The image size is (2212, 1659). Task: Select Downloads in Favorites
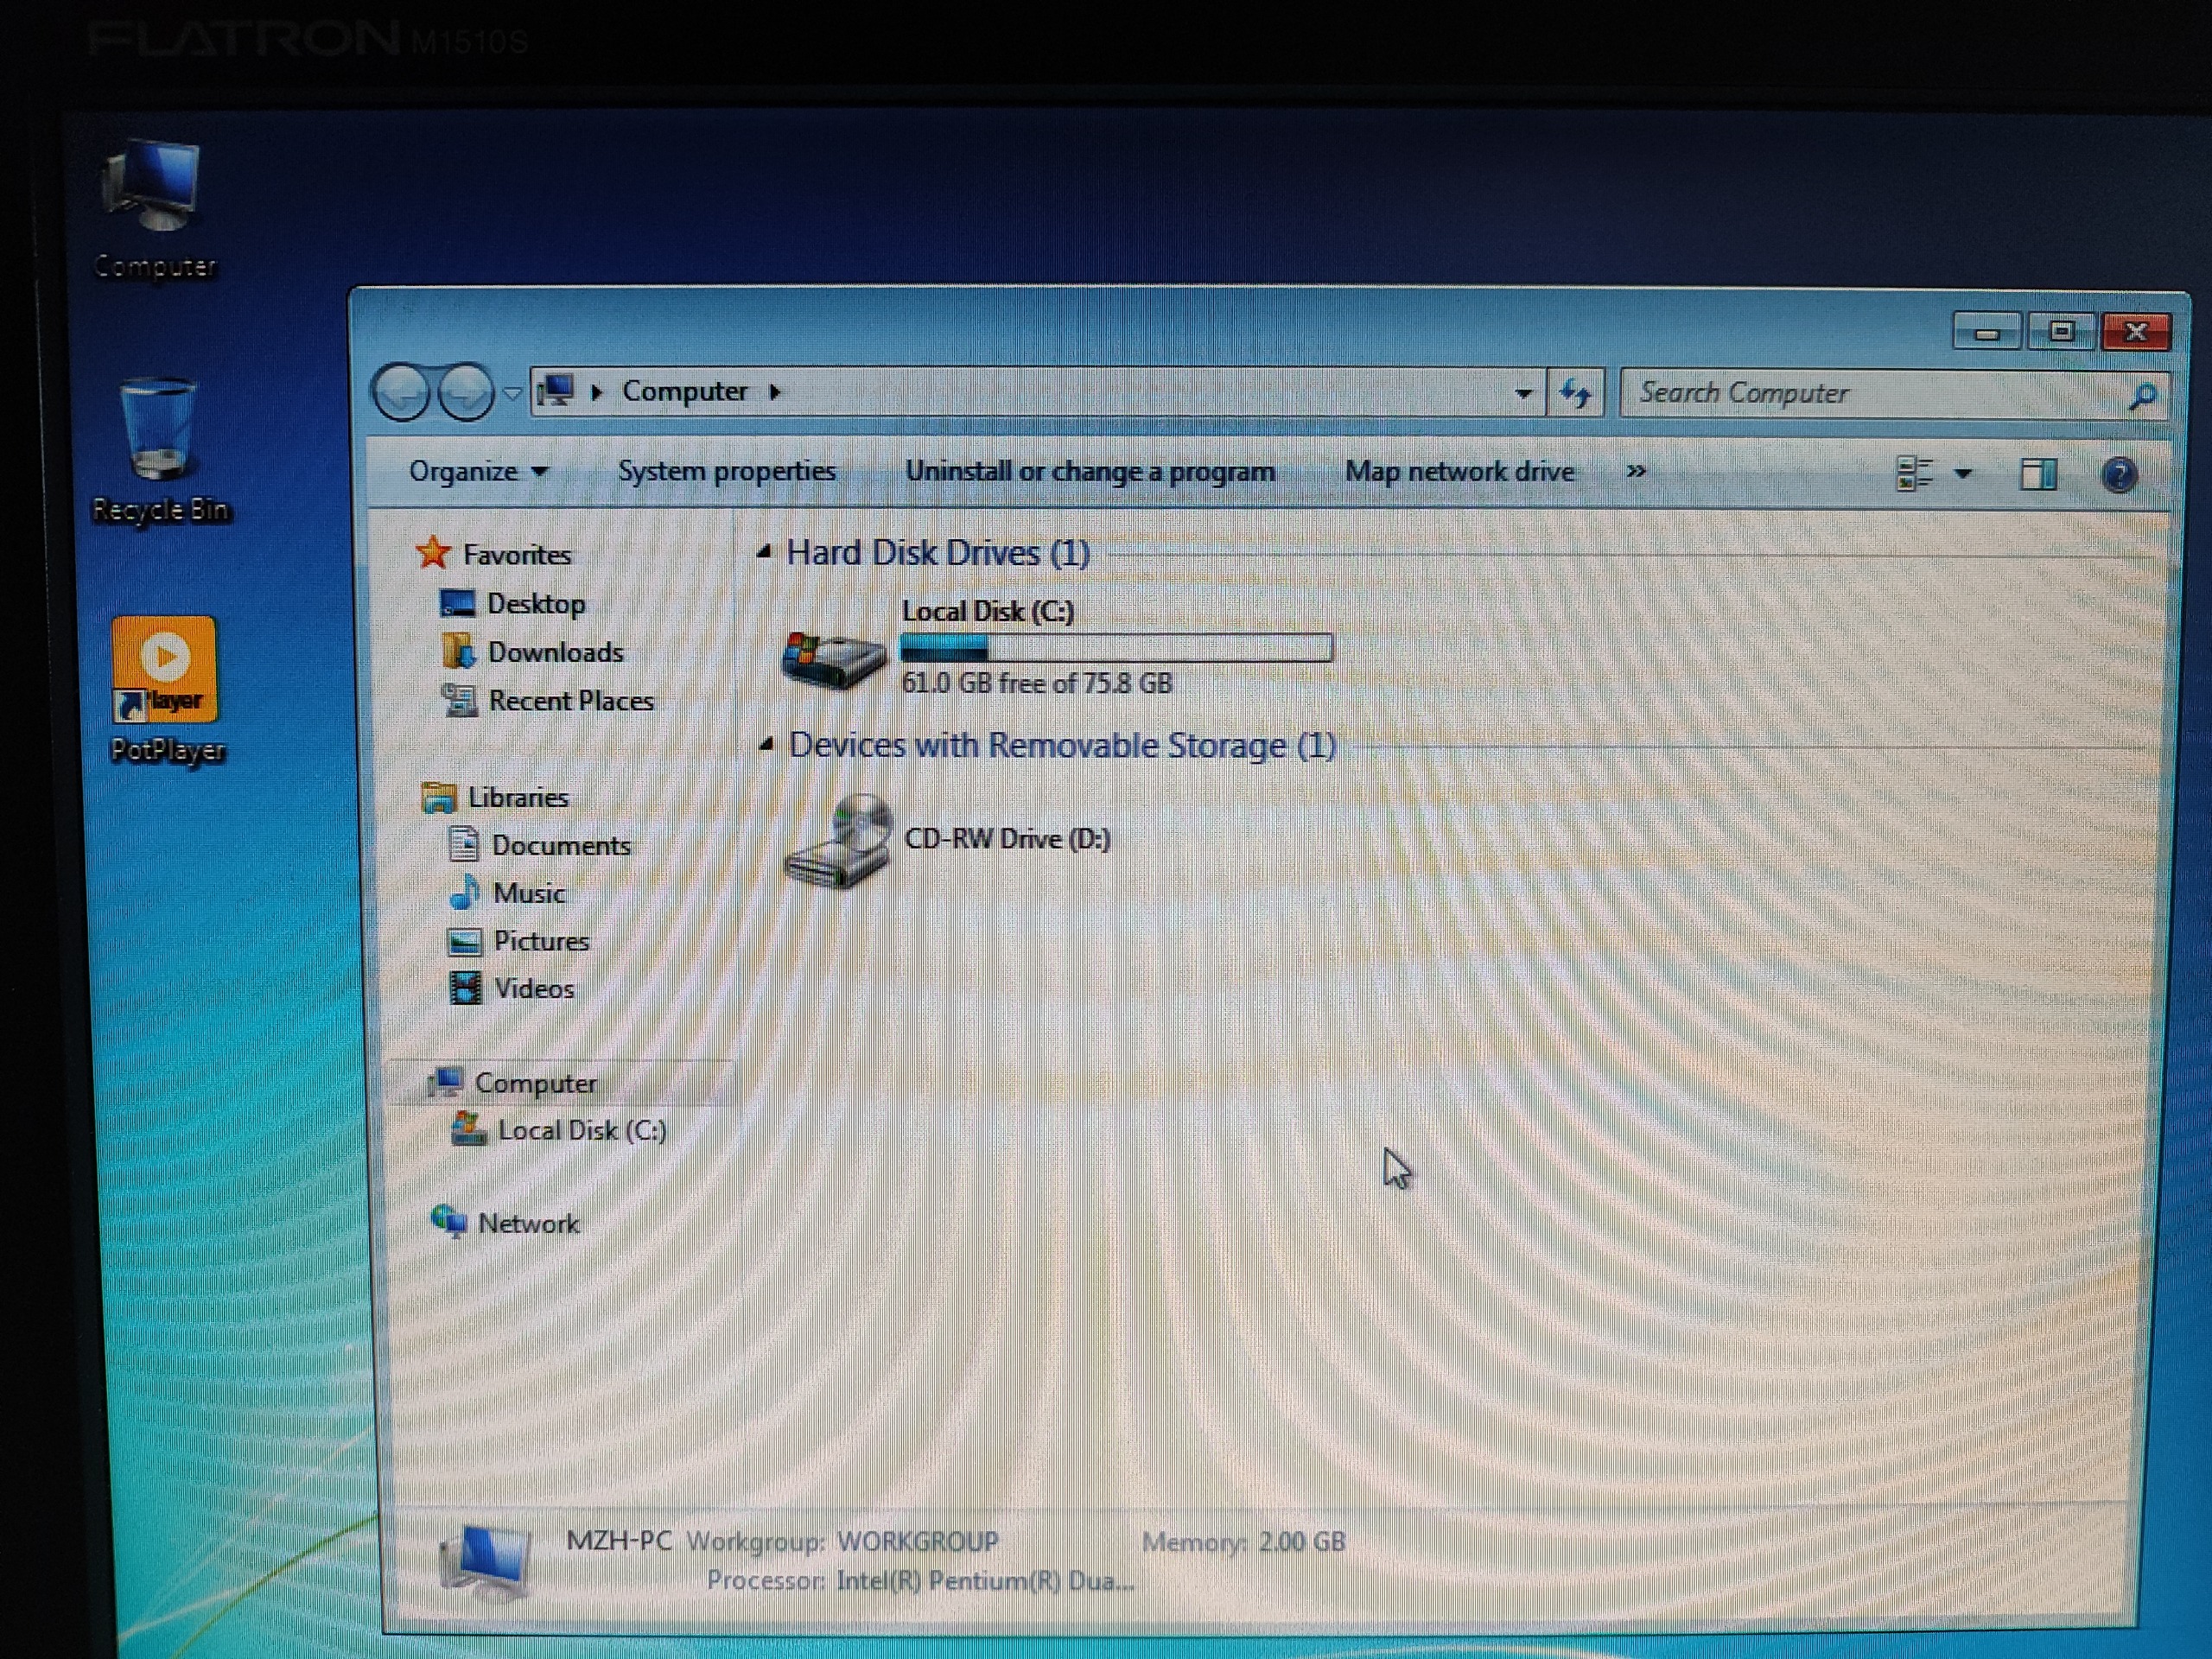555,652
